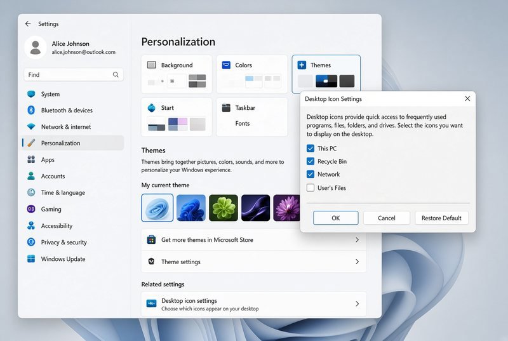This screenshot has width=508, height=341.
Task: Click the Network & internet label
Action: coord(66,127)
